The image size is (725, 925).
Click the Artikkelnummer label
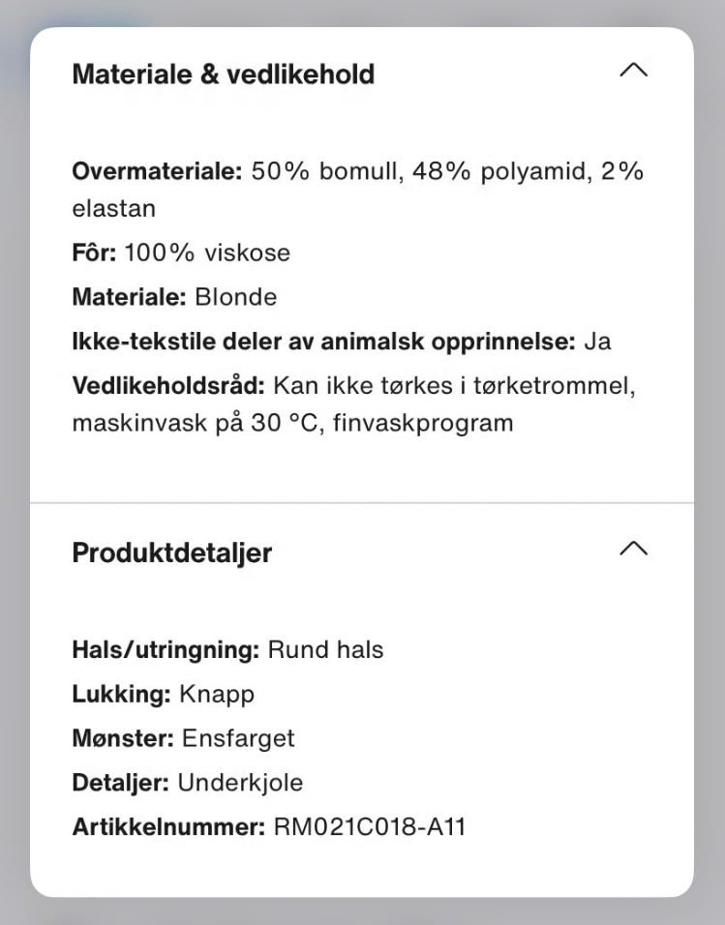point(167,827)
